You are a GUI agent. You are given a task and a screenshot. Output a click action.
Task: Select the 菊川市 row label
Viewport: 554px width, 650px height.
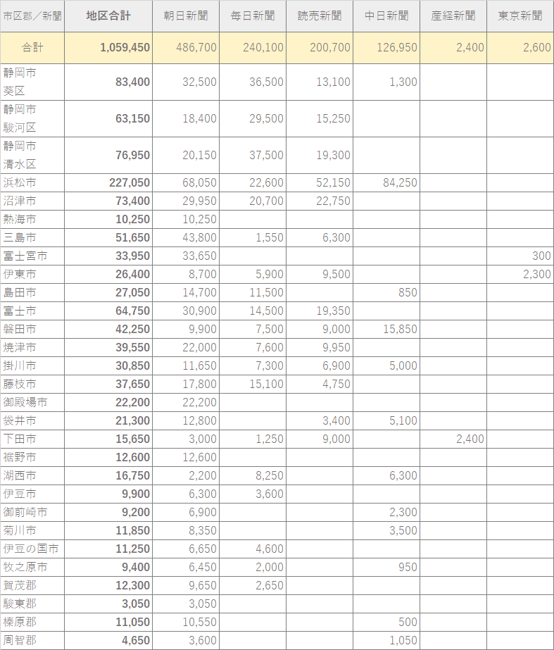[32, 530]
